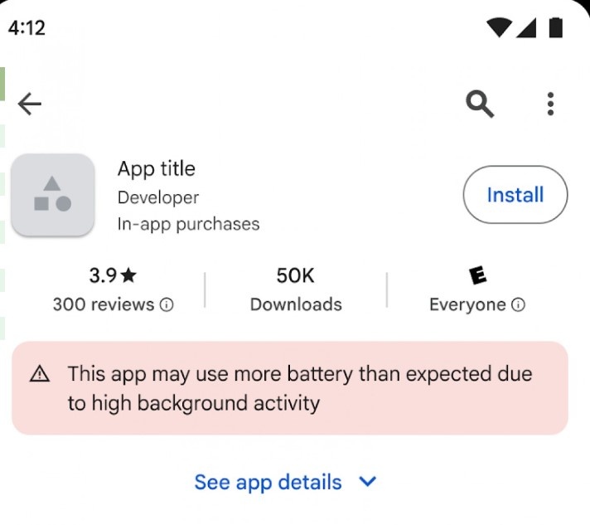Screen dimensions: 590x525
Task: Tap the warning triangle icon
Action: coord(40,374)
